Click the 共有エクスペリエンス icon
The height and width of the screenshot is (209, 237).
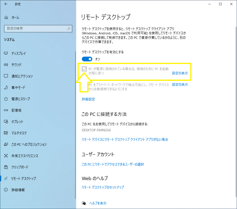pos(6,156)
